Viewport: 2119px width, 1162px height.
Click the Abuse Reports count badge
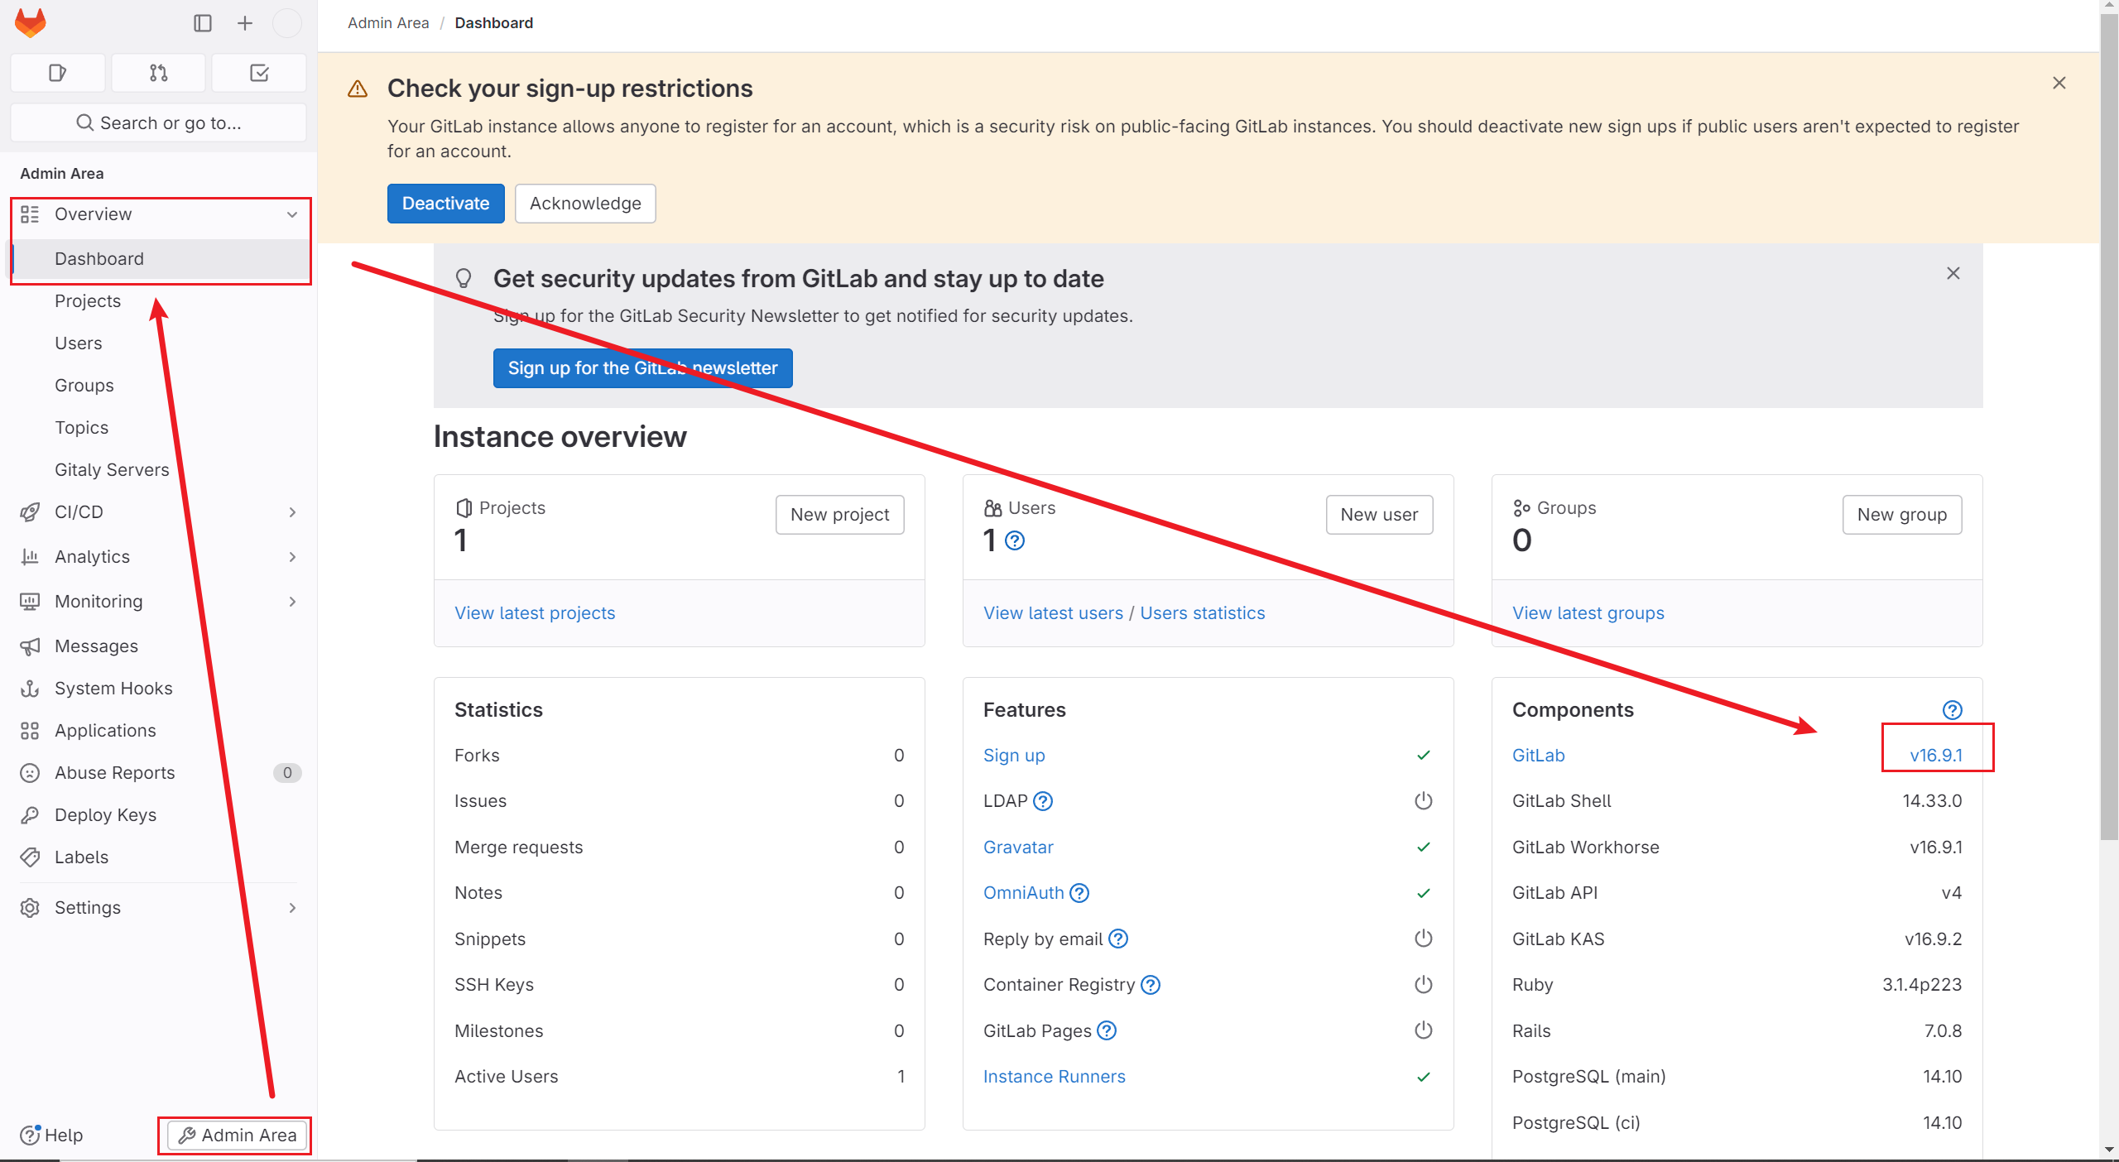click(287, 773)
